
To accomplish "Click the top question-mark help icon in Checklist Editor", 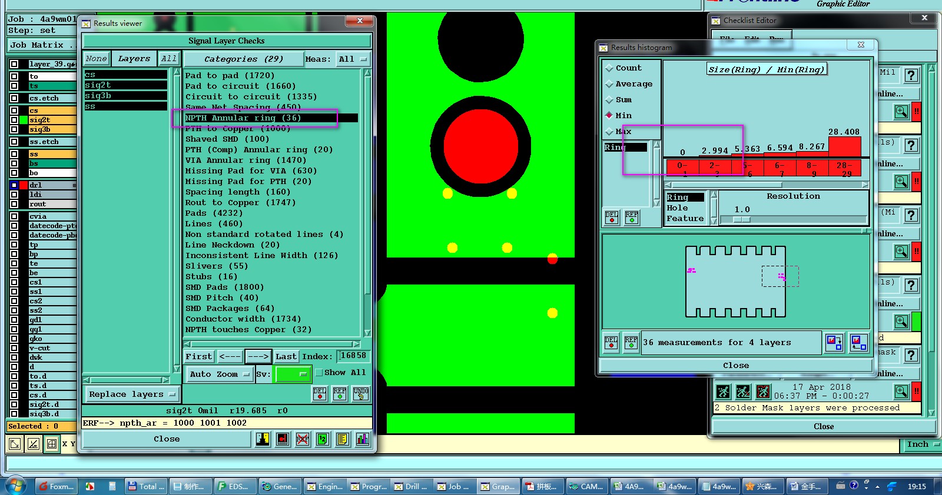I will click(x=911, y=75).
